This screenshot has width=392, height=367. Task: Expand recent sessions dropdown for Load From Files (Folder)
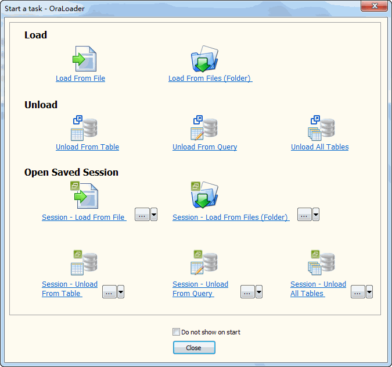click(x=316, y=214)
